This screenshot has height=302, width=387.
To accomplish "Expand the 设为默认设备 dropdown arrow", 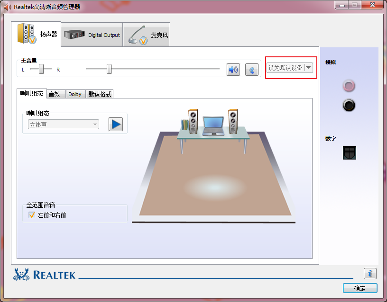I will coord(309,68).
